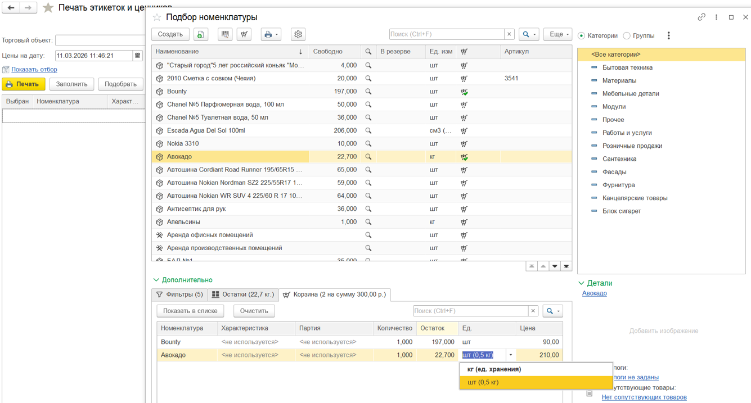Click the barcode scan icon in toolbar
Image resolution: width=751 pixels, height=403 pixels.
click(225, 34)
